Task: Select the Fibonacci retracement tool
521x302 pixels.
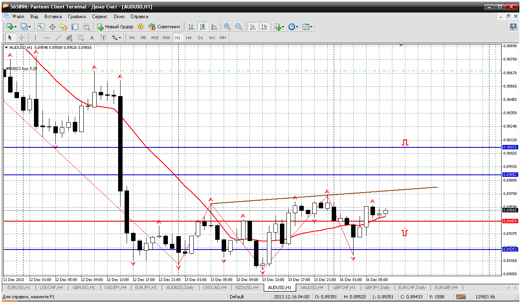Action: coord(80,38)
